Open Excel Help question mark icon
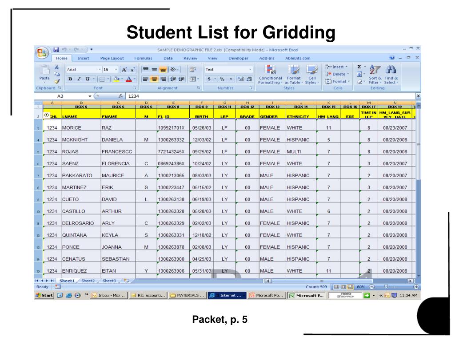Image resolution: width=455 pixels, height=341 pixels. pos(392,58)
